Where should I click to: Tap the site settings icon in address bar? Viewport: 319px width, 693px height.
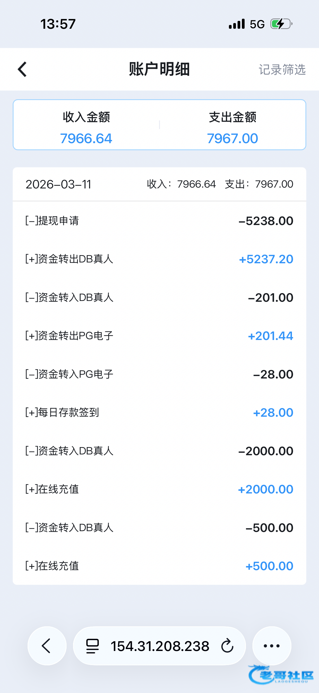click(92, 646)
